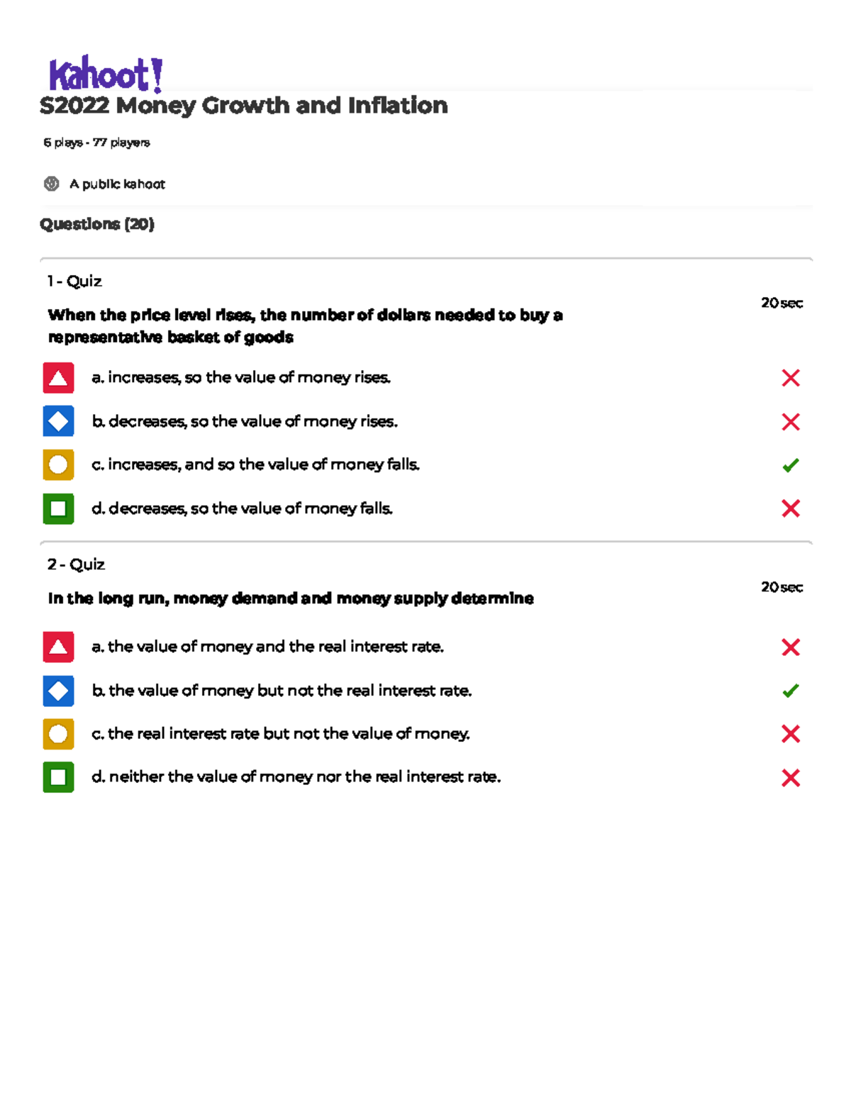Select the '1 - Quiz' question header
Image resolution: width=851 pixels, height=1102 pixels.
pos(74,282)
